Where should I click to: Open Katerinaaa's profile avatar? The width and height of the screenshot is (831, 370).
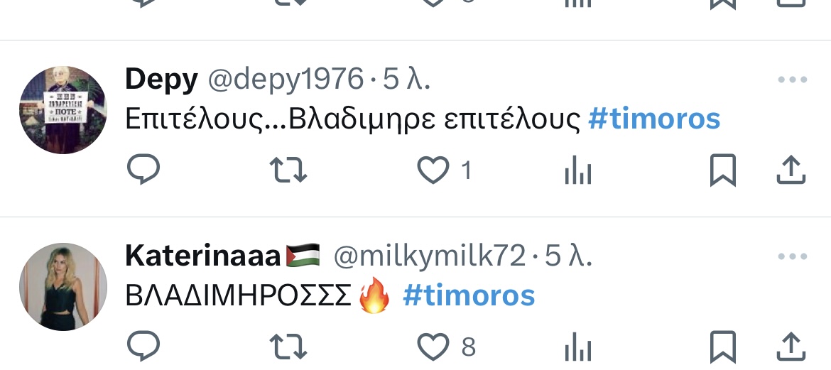(63, 287)
